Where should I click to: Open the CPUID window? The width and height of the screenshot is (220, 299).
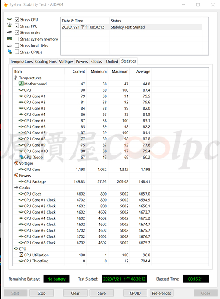(135, 293)
